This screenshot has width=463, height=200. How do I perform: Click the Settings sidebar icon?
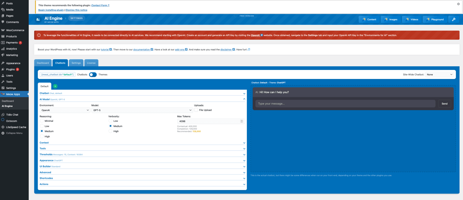[x=3, y=88]
